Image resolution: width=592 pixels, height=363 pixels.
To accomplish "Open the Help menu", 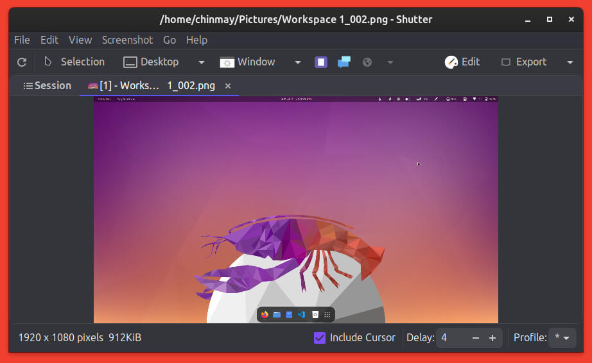I will click(x=196, y=40).
